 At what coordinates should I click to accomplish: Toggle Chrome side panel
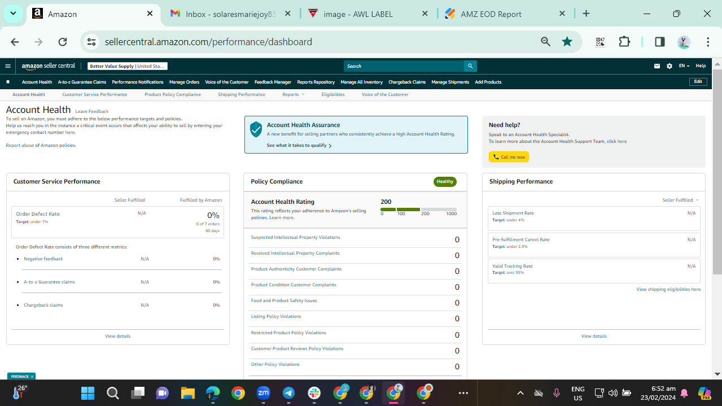[x=659, y=42]
